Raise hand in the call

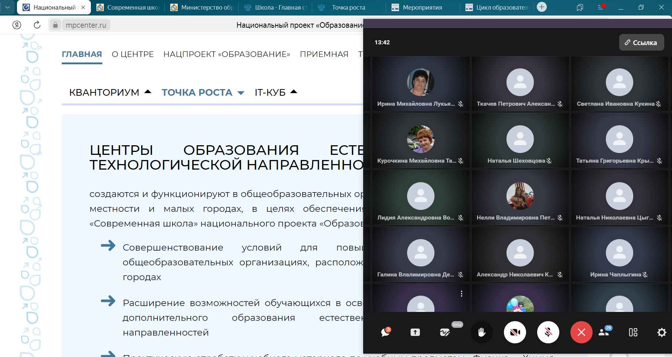pos(482,332)
